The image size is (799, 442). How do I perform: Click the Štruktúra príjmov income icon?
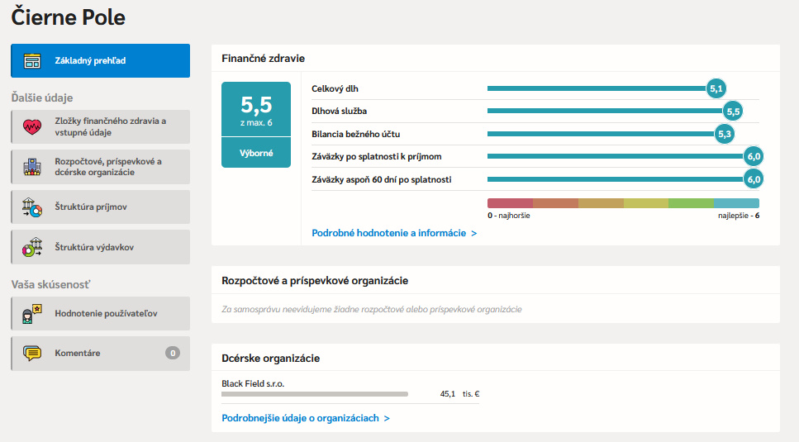click(32, 207)
